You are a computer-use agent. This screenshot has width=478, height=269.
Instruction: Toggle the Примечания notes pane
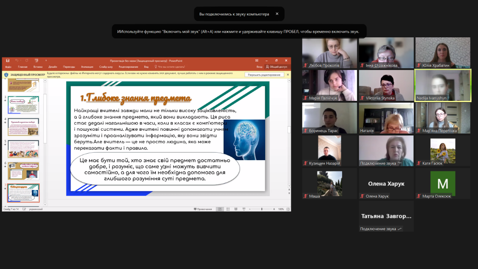click(203, 209)
